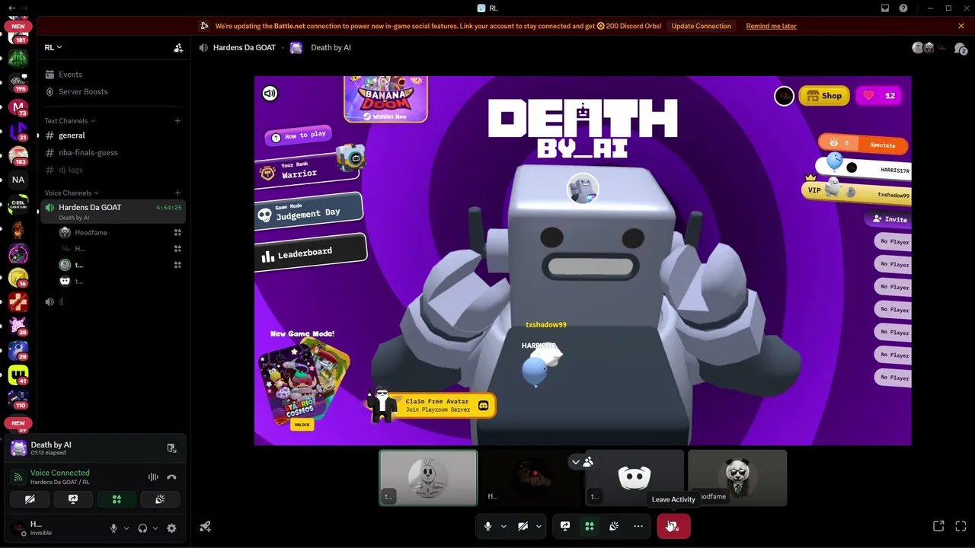Click the rocket boost icon

tap(205, 526)
